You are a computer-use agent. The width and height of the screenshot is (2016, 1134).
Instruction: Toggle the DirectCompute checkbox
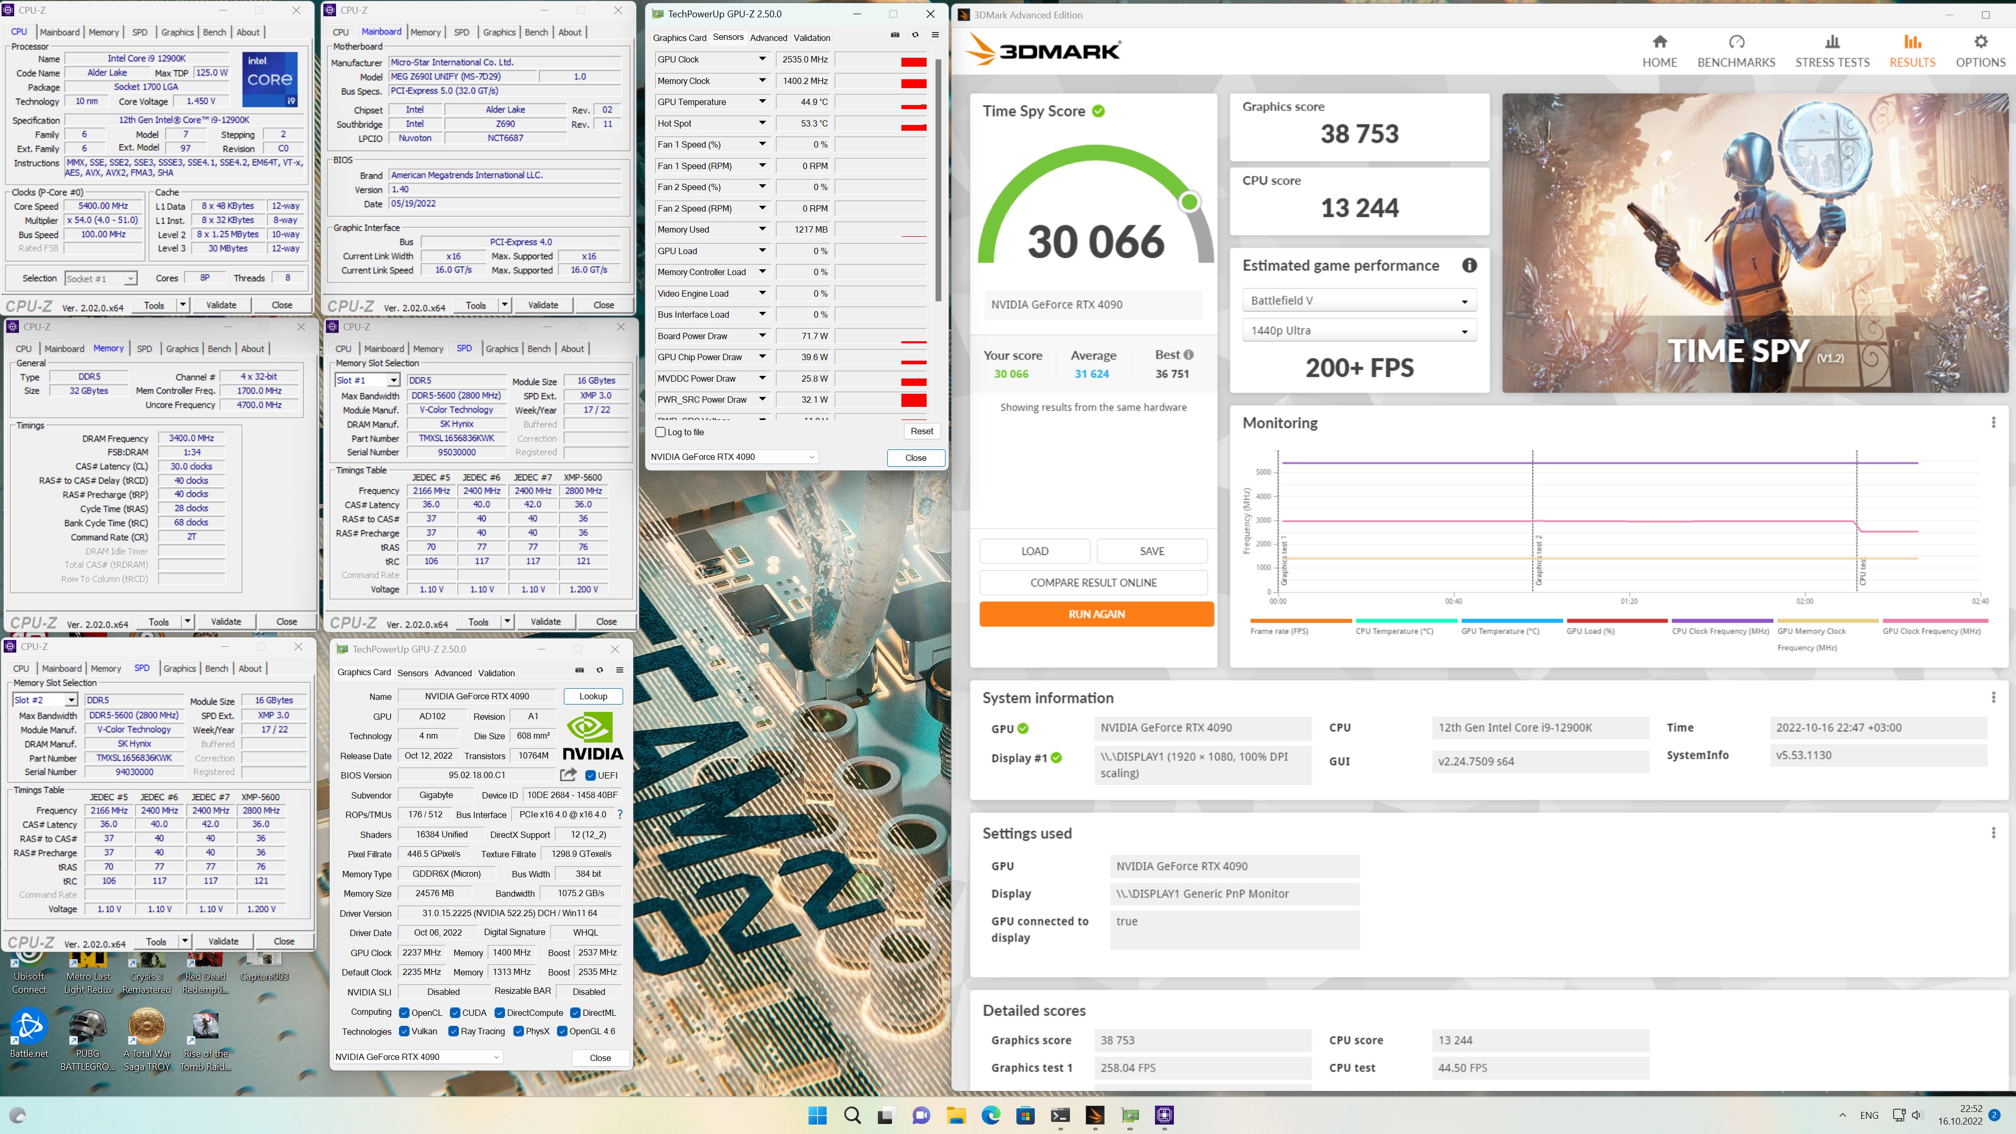pos(499,1013)
